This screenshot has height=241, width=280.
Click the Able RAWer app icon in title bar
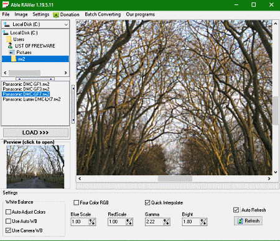pyautogui.click(x=5, y=4)
